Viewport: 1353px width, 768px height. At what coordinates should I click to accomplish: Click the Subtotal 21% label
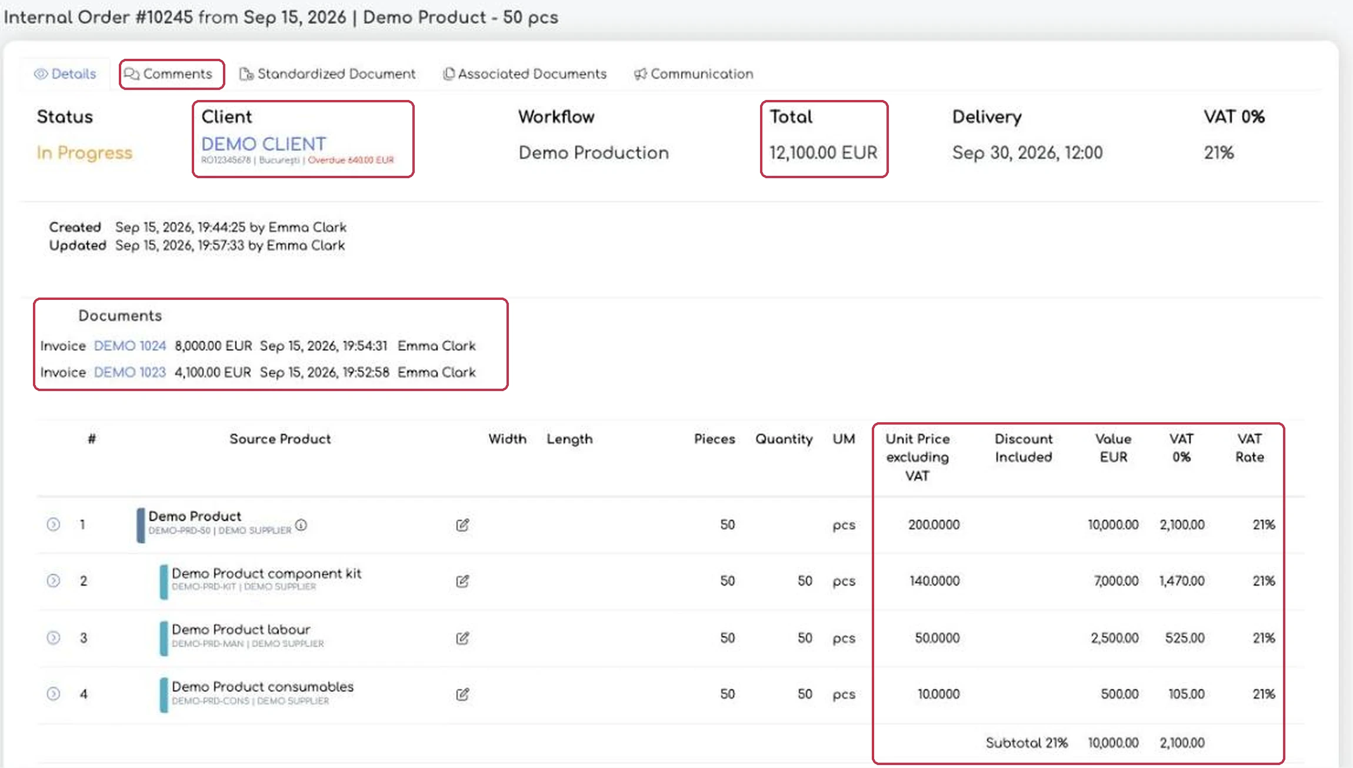tap(1027, 743)
